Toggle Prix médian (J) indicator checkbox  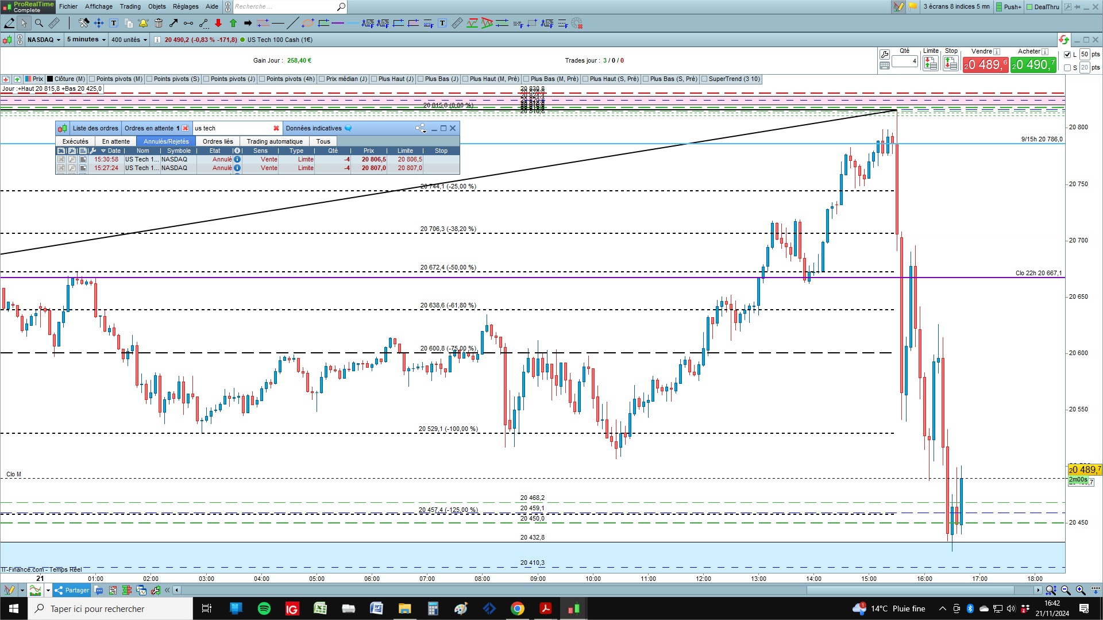pyautogui.click(x=322, y=79)
